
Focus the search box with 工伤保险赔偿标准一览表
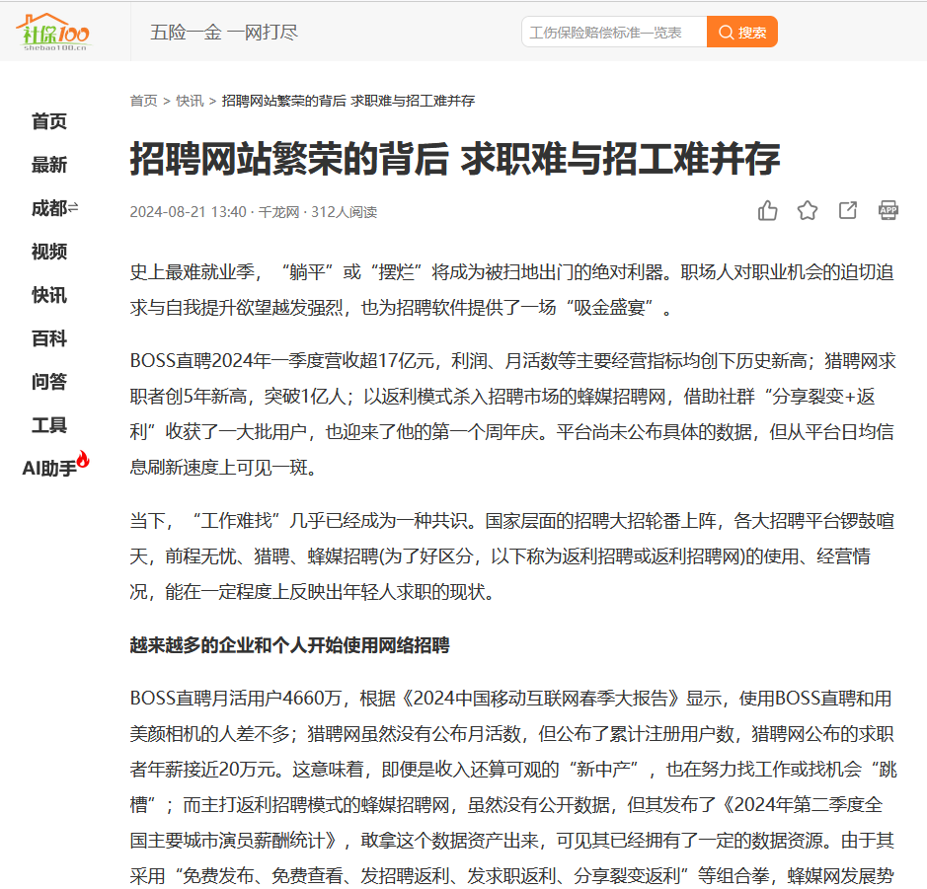(x=614, y=32)
